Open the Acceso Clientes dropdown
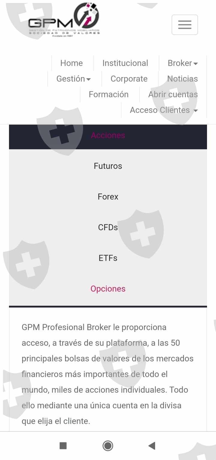 [164, 110]
